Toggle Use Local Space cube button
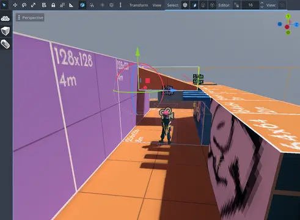This screenshot has width=300, height=220. [x=82, y=5]
